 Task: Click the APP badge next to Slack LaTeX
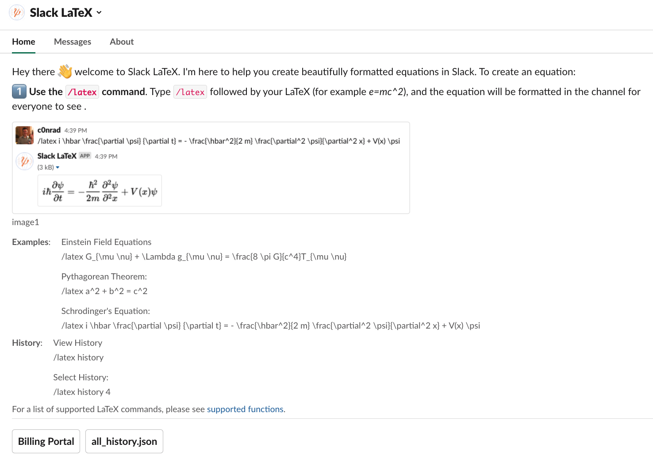pyautogui.click(x=85, y=156)
